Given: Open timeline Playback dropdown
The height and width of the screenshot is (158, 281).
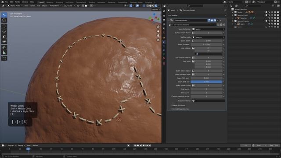Looking at the screenshot, I should click(x=12, y=145).
